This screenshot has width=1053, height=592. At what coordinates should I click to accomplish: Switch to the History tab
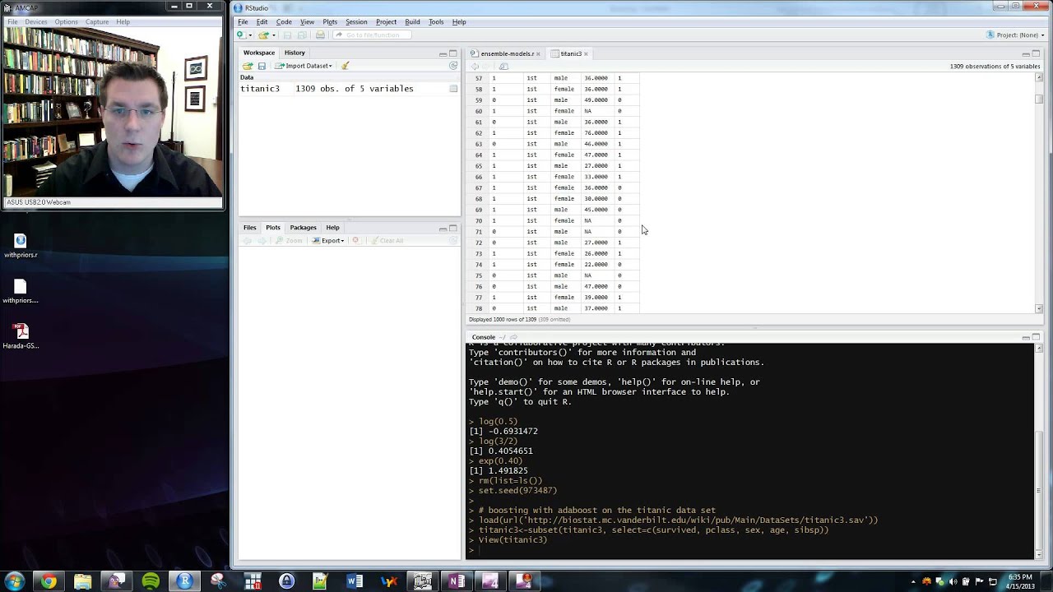coord(295,53)
